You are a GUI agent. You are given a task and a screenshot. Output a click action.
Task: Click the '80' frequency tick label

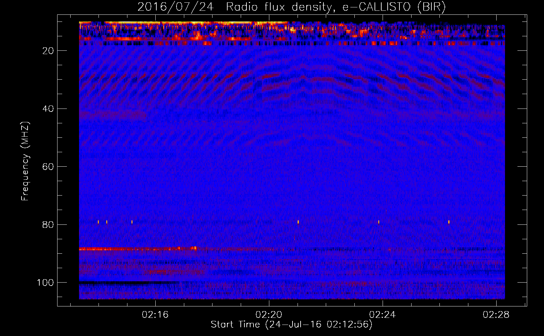click(48, 225)
